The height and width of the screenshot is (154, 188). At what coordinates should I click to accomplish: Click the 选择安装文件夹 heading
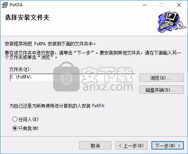click(x=27, y=17)
